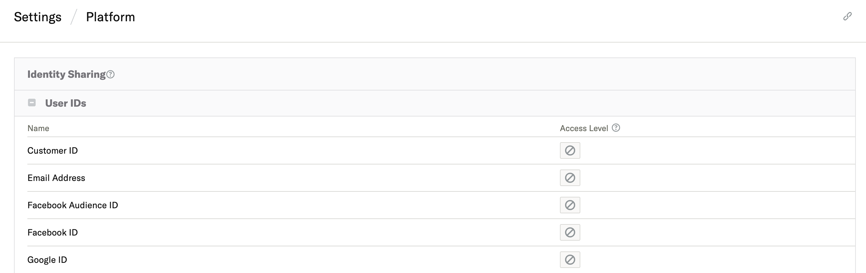Select the Facebook ID row name
This screenshot has width=866, height=273.
tap(52, 232)
